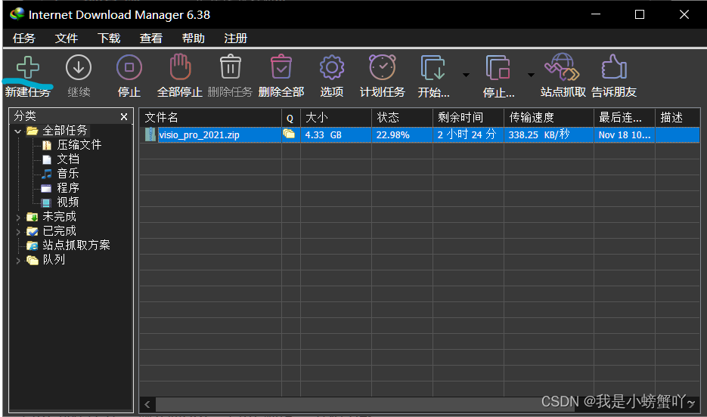Open dropdown arrow next to Stop queue (停止...)

click(531, 75)
